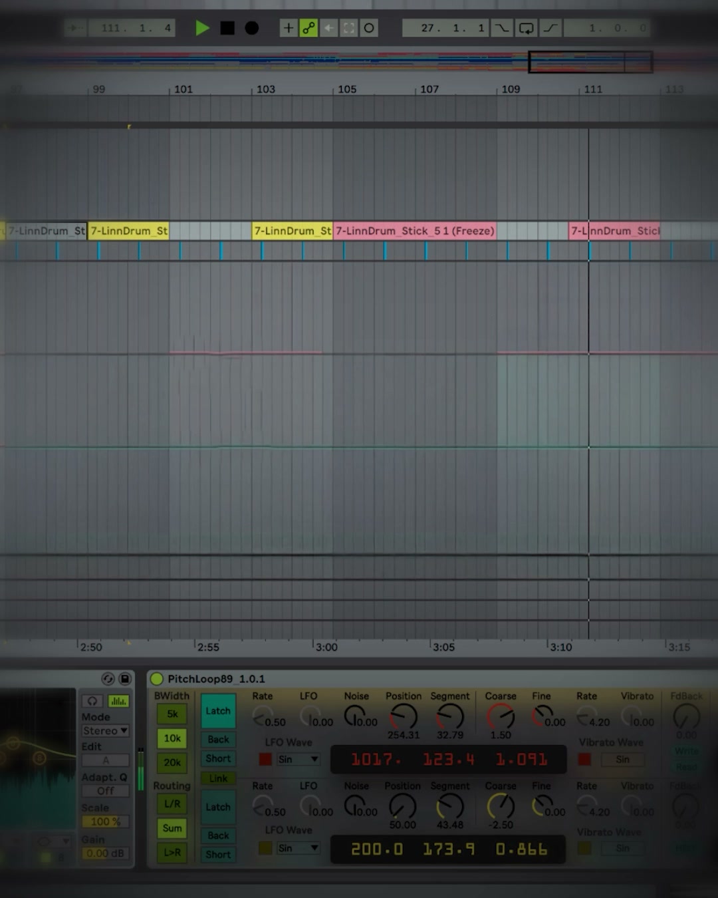Click the Segment knob at 32.79
The width and height of the screenshot is (718, 898).
450,716
